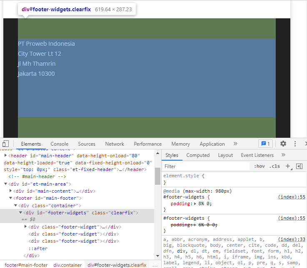
Task: Switch to the Console tab
Action: pyautogui.click(x=59, y=144)
